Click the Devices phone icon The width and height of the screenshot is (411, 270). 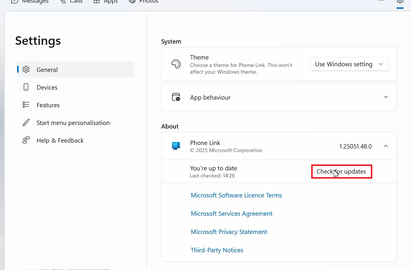[x=26, y=87]
